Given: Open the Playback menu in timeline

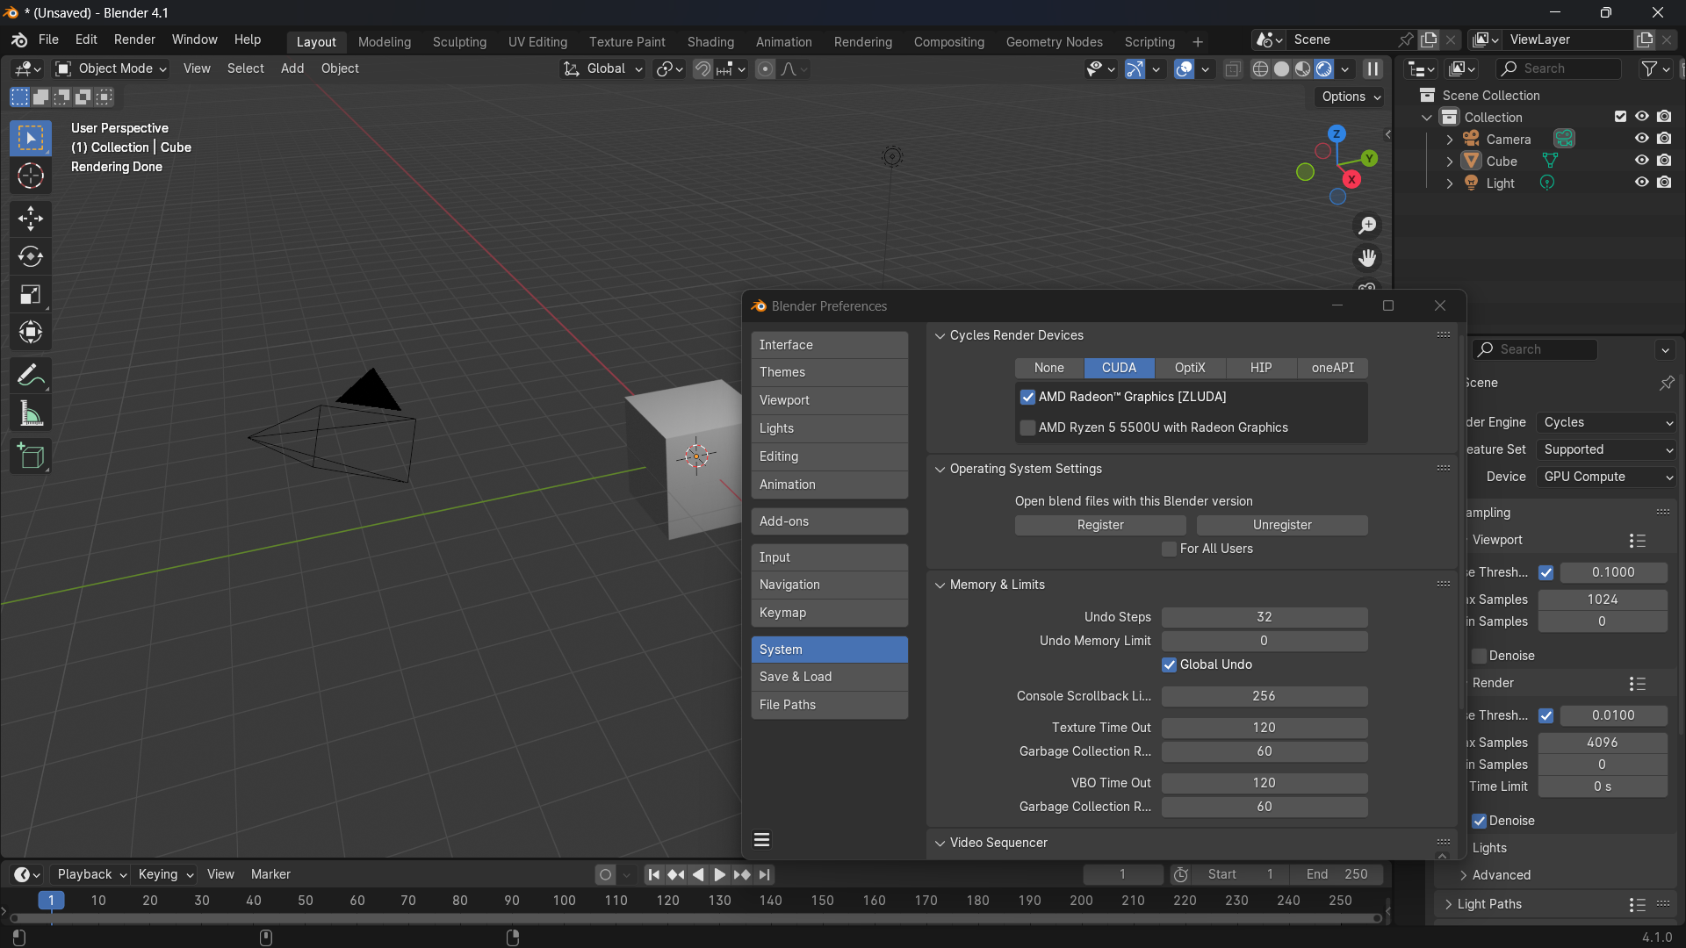Looking at the screenshot, I should tap(91, 874).
